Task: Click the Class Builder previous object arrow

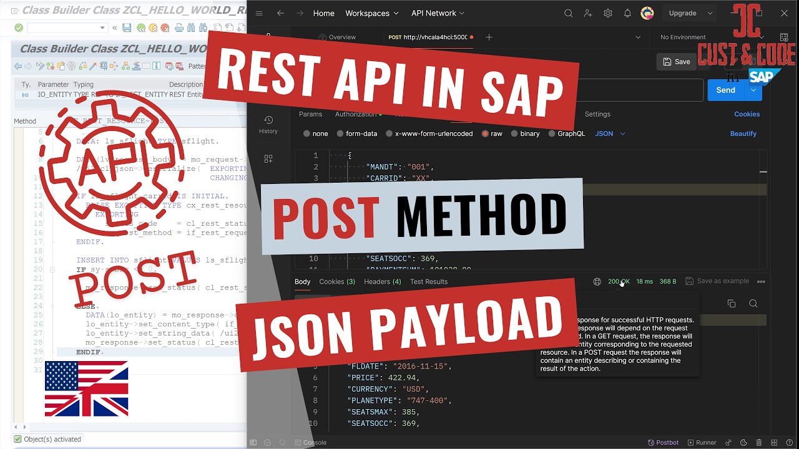Action: pyautogui.click(x=18, y=66)
